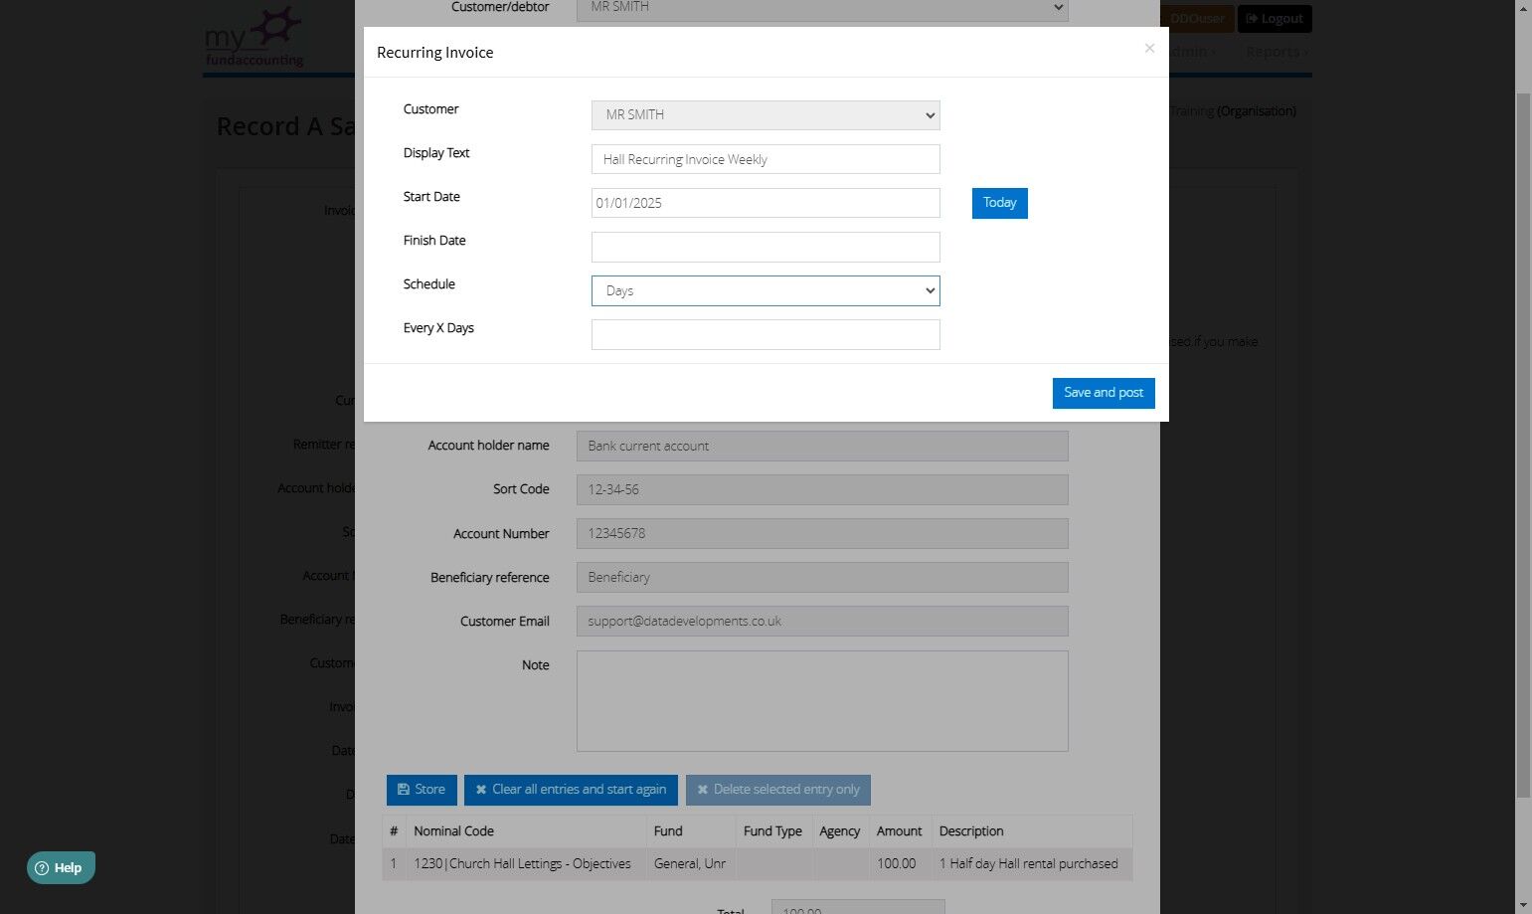Click Clear all entries and start again
1532x914 pixels.
[x=572, y=790]
